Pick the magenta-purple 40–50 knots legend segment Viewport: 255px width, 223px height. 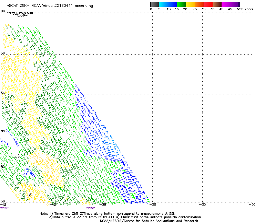[231, 4]
